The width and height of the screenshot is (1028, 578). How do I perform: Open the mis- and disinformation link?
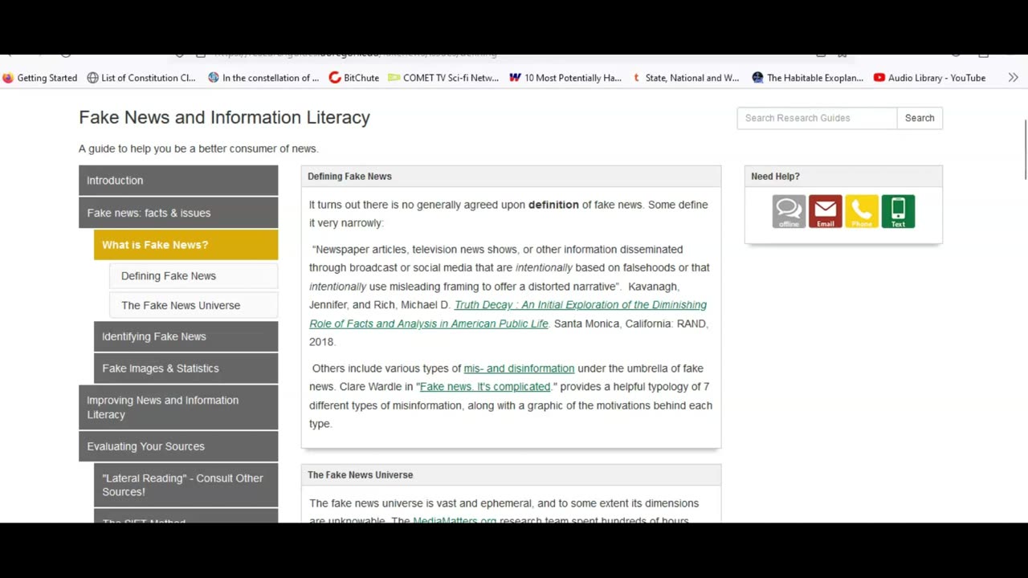[x=519, y=368]
